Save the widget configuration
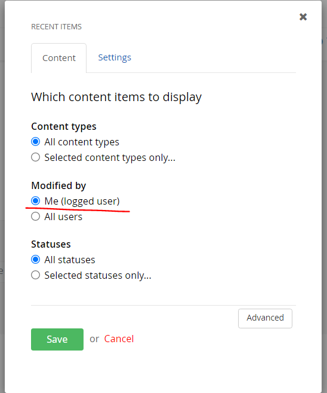The image size is (327, 393). [57, 339]
